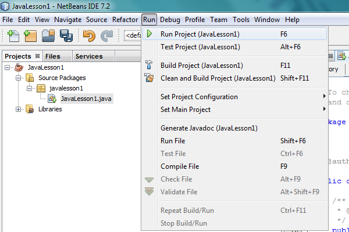Click the Validate File double-arrow icon
This screenshot has width=349, height=232.
[149, 191]
